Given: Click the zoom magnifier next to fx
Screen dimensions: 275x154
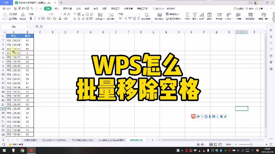Looking at the screenshot, I should click(x=37, y=27).
